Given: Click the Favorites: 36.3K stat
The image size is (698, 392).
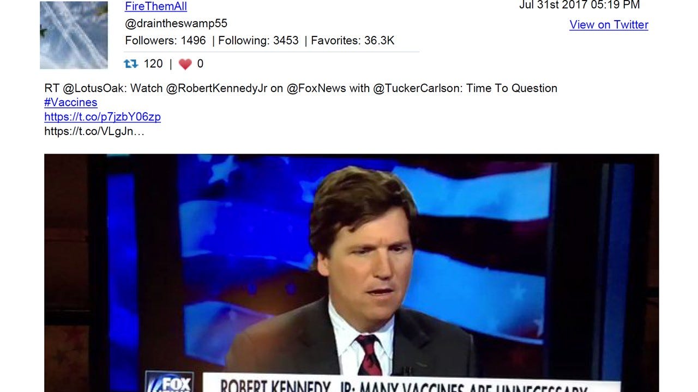Looking at the screenshot, I should point(353,40).
